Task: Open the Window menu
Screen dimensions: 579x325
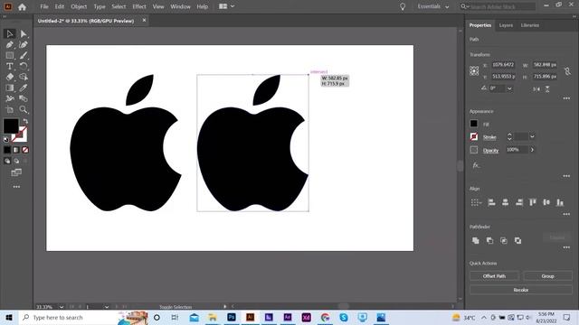Action: point(180,6)
